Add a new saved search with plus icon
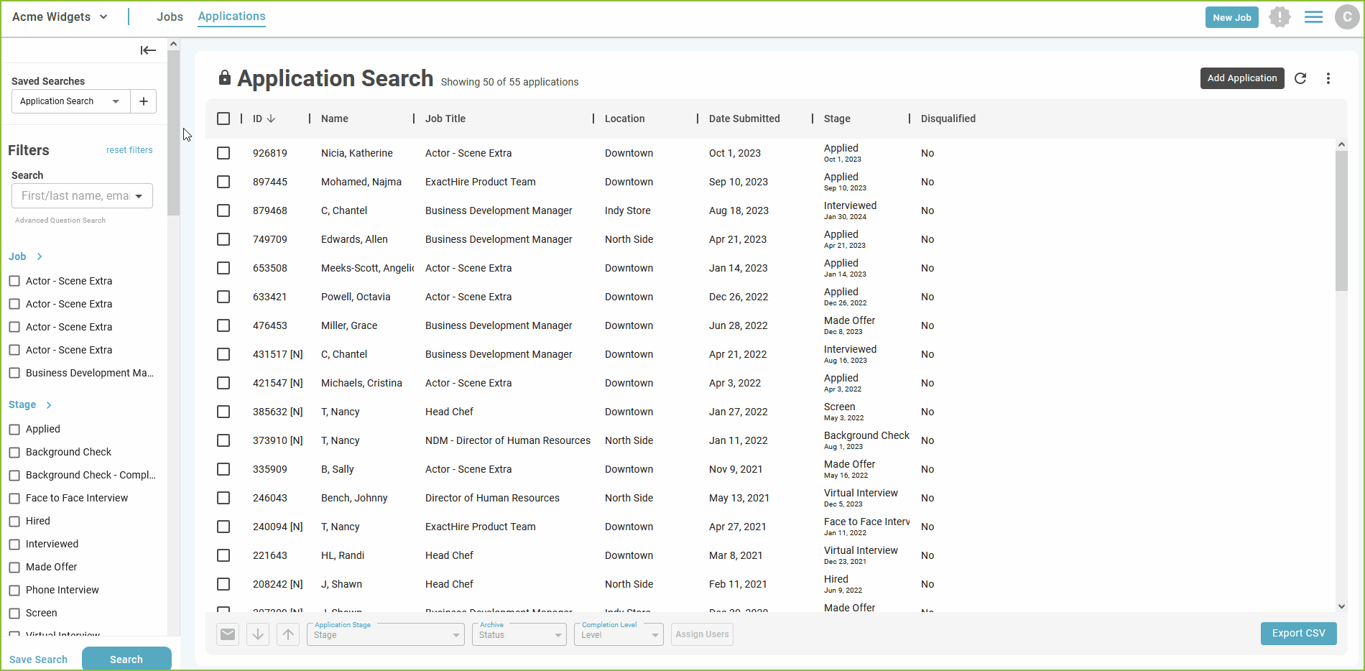The width and height of the screenshot is (1365, 671). [144, 101]
